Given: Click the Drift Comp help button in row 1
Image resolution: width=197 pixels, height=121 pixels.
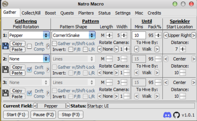Looking at the screenshot, I should (x=48, y=46).
